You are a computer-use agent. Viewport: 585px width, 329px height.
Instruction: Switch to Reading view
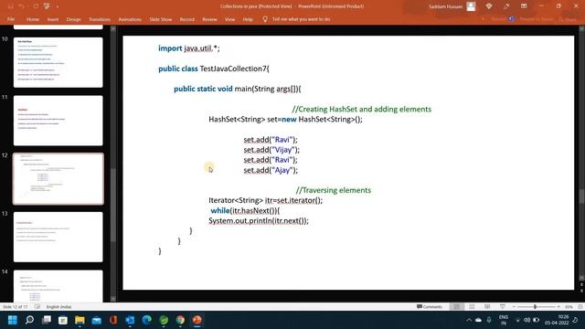[x=487, y=307]
